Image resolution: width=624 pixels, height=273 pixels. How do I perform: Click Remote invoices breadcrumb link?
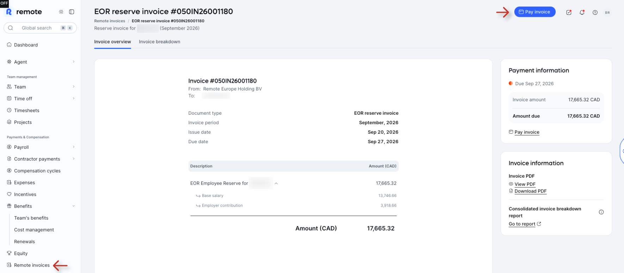tap(110, 21)
